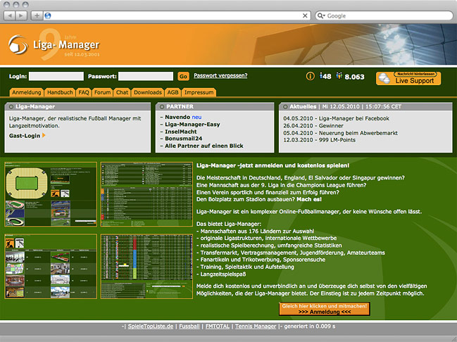Open the Handbuch tab

click(x=60, y=92)
